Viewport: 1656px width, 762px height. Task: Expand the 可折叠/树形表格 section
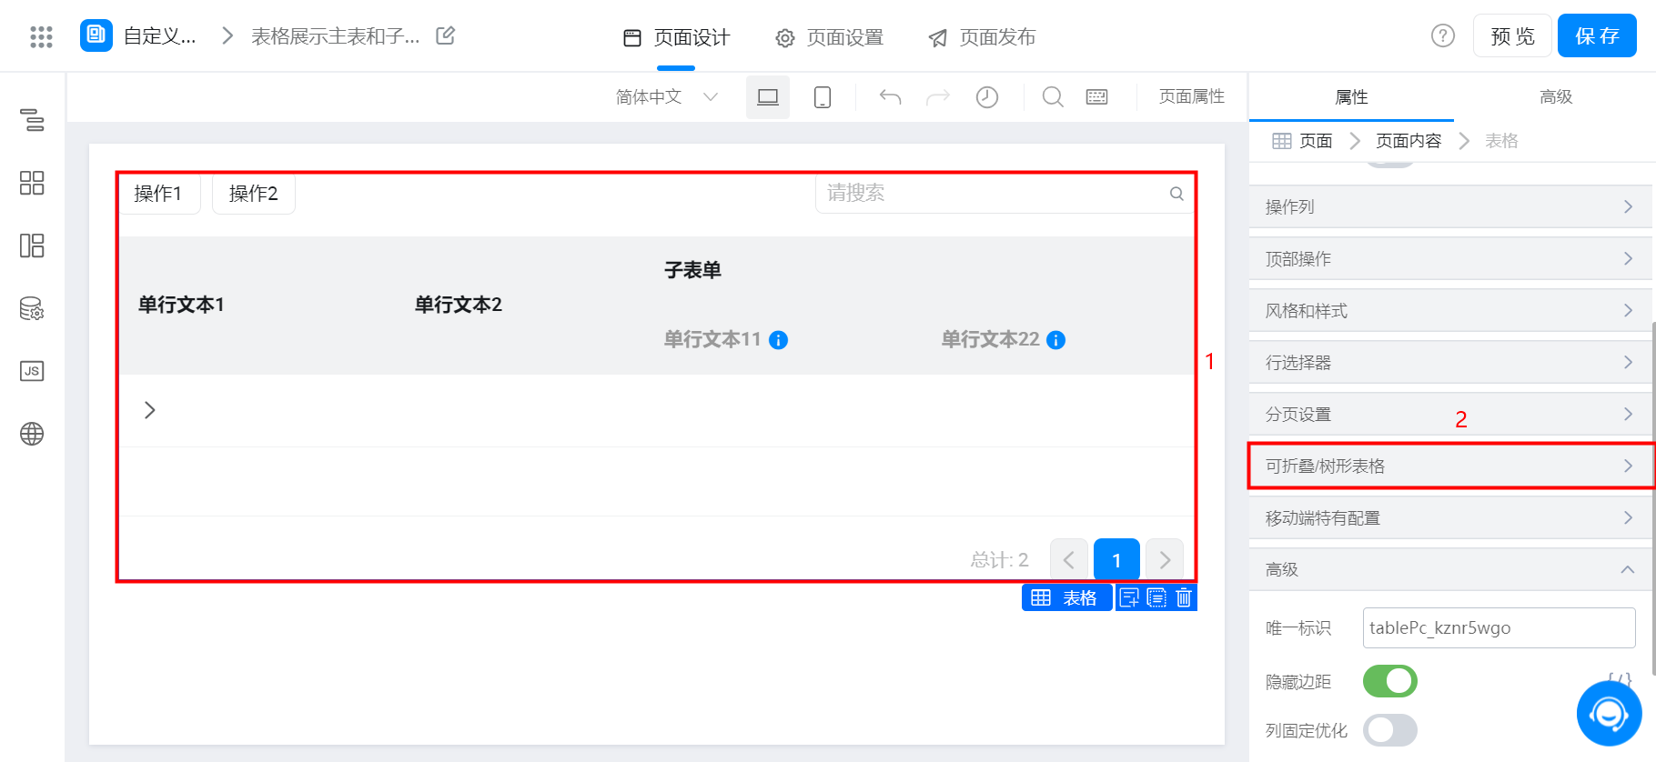(x=1450, y=466)
